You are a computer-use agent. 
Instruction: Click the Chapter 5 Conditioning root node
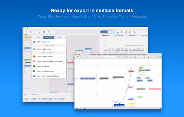click(x=88, y=78)
